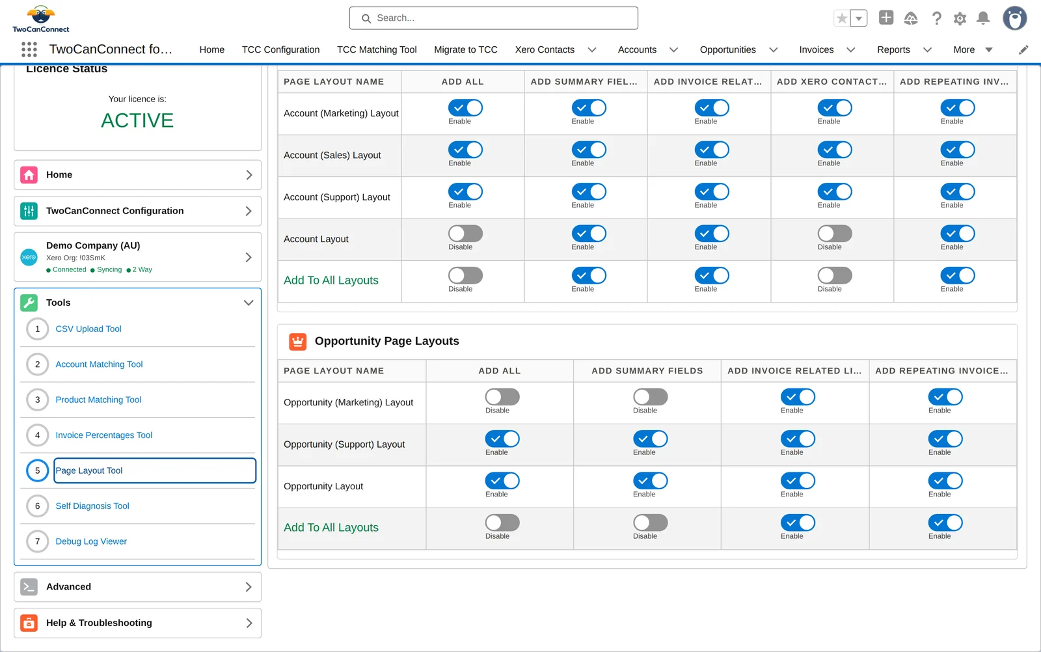The image size is (1041, 652).
Task: Open the Product Matching Tool link
Action: (x=98, y=400)
